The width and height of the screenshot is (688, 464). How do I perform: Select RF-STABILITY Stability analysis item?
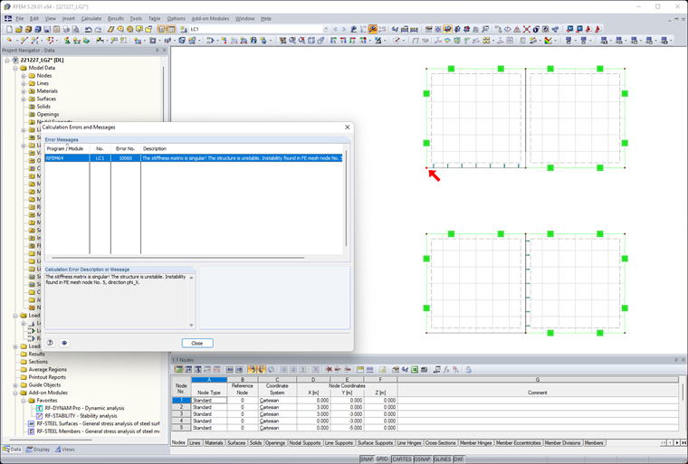coord(81,416)
